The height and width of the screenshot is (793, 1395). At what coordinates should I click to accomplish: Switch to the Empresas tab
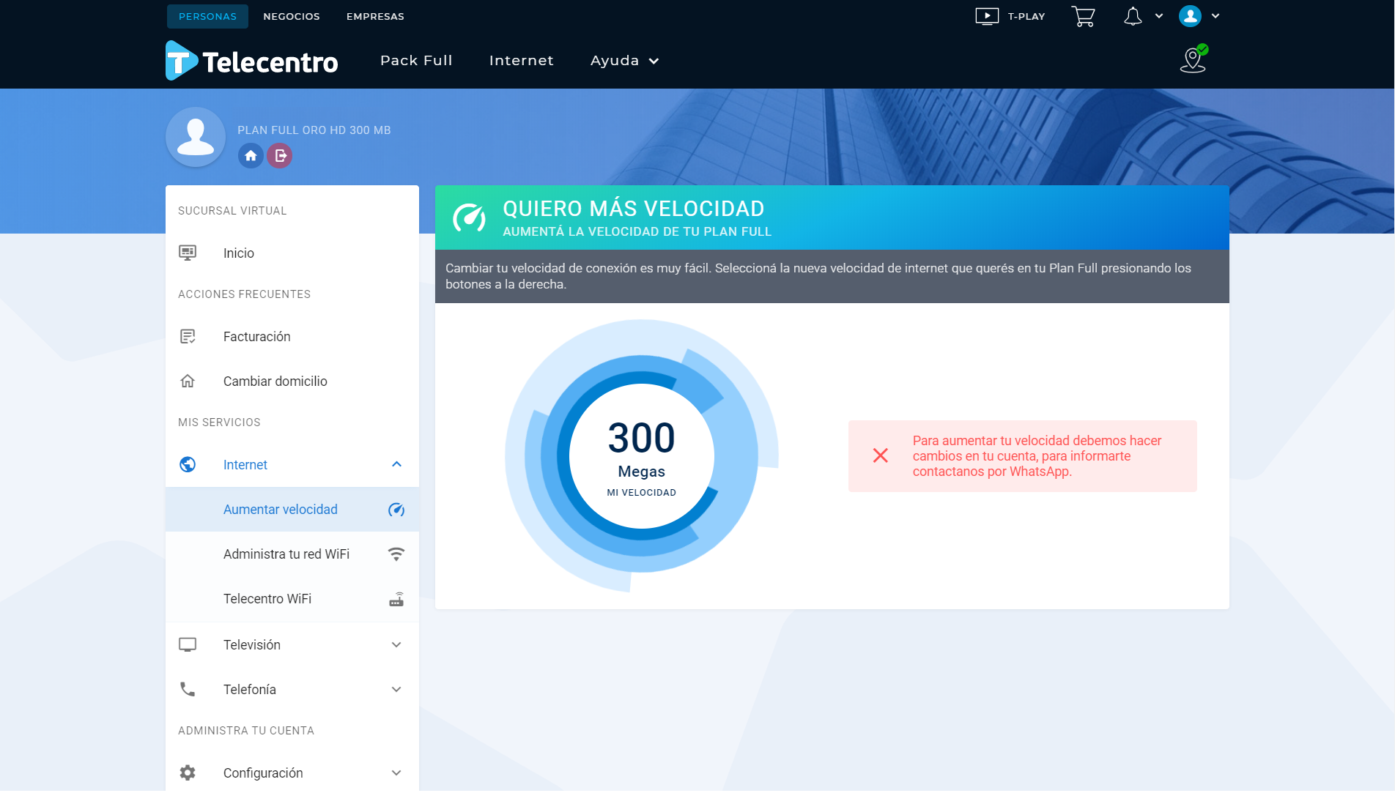(x=375, y=16)
